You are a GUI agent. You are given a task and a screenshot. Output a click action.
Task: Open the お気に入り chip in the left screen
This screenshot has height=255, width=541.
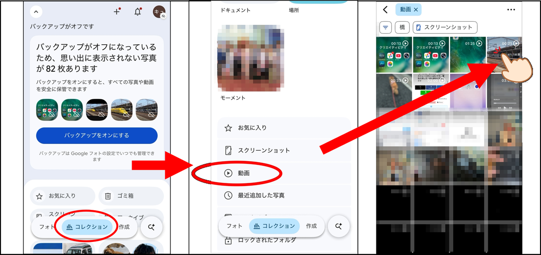click(x=63, y=196)
